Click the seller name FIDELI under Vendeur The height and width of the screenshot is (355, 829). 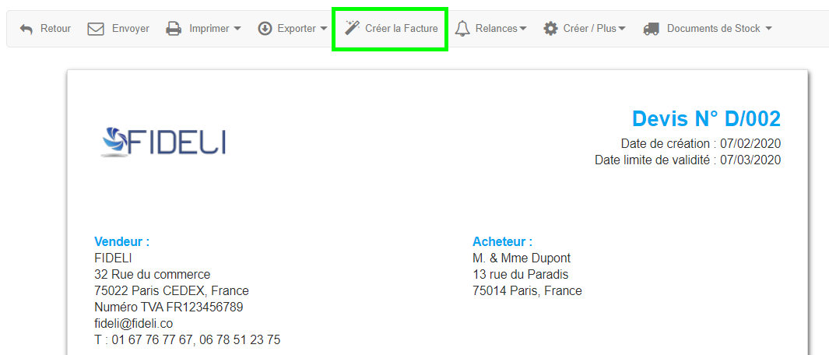point(113,258)
